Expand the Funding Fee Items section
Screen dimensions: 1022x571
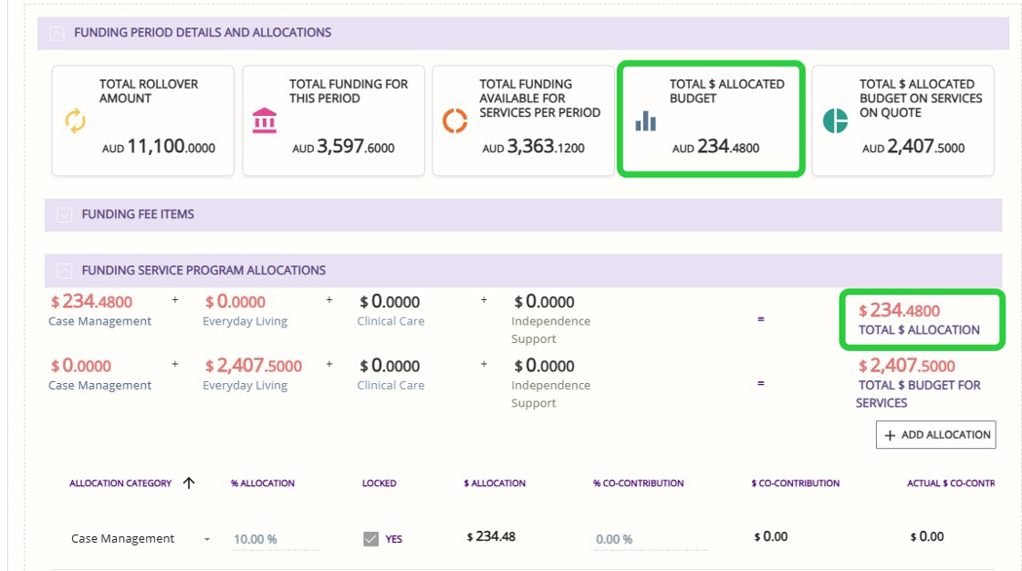(64, 215)
